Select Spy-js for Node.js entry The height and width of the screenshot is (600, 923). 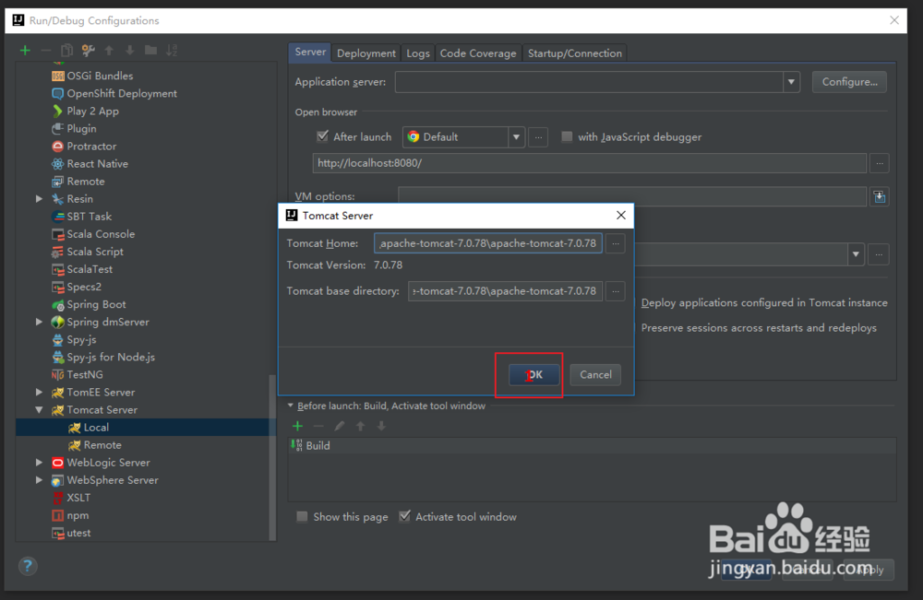pyautogui.click(x=103, y=357)
